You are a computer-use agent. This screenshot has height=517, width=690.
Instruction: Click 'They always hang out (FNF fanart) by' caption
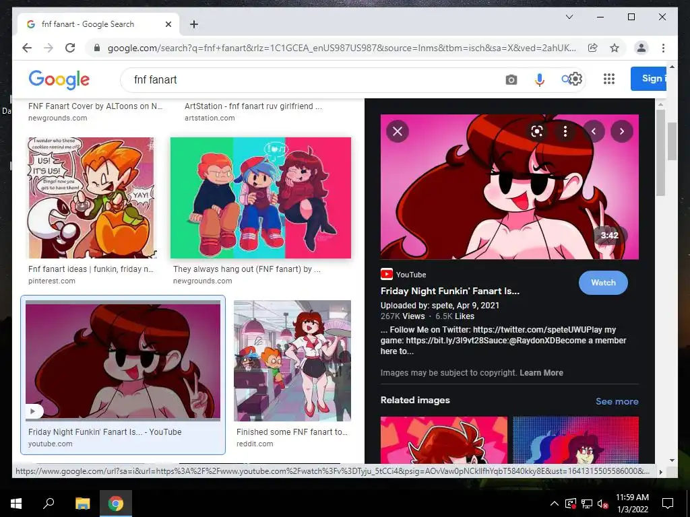pyautogui.click(x=247, y=269)
